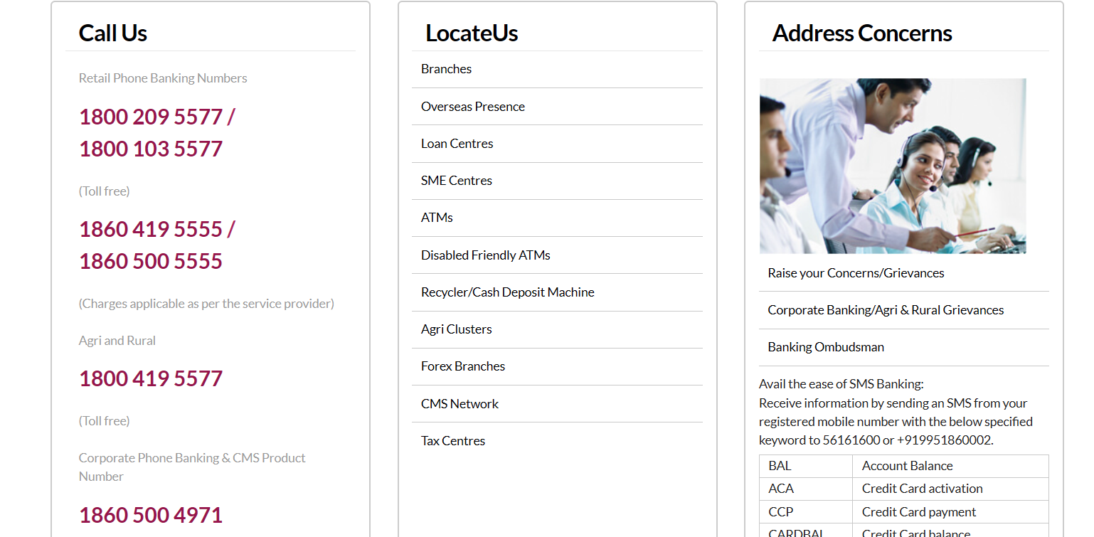Open Banking Ombudsman link

(826, 347)
